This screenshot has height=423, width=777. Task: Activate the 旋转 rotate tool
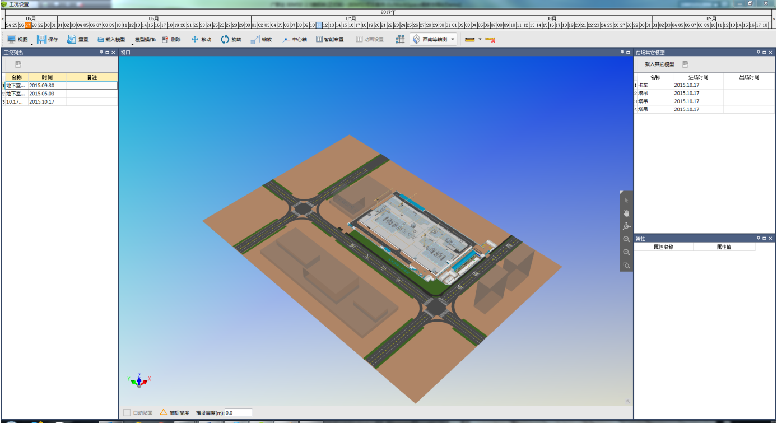231,39
